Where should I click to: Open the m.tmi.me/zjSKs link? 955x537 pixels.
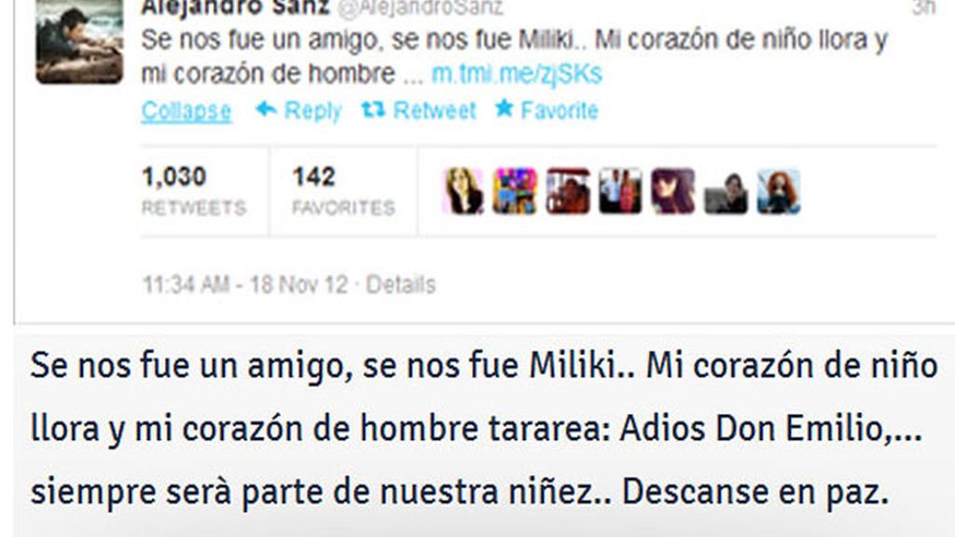pyautogui.click(x=517, y=74)
